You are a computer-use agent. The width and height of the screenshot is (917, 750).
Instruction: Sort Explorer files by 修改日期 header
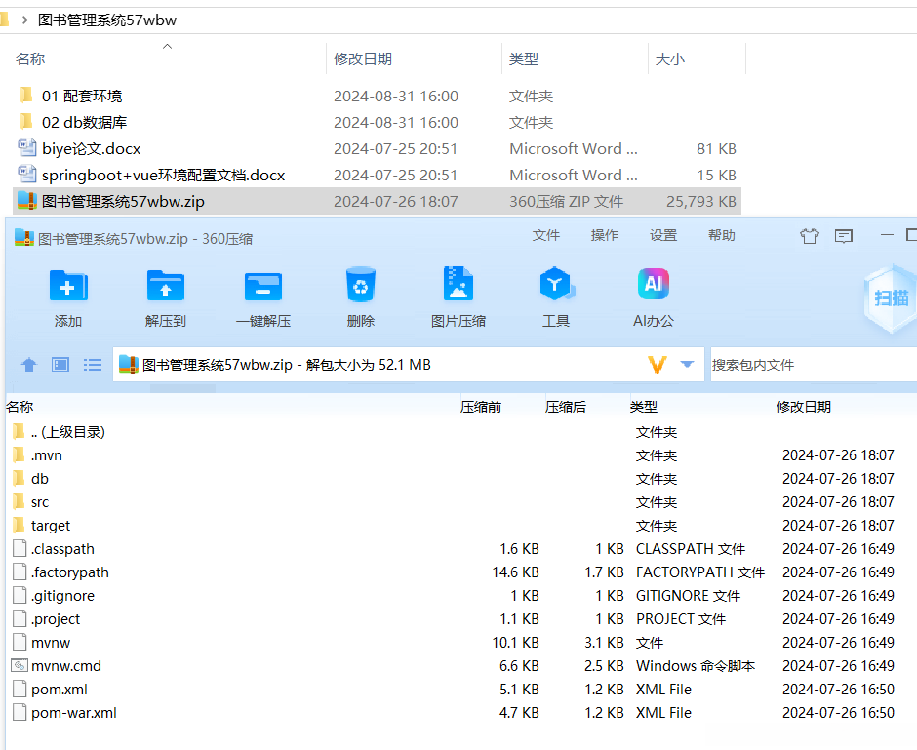point(363,59)
